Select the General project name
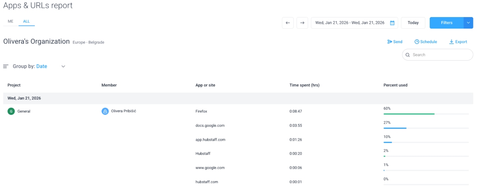The height and width of the screenshot is (193, 477). tap(24, 111)
